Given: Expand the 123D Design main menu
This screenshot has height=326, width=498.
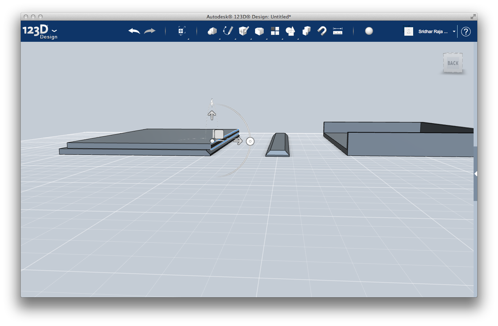Looking at the screenshot, I should coord(54,31).
